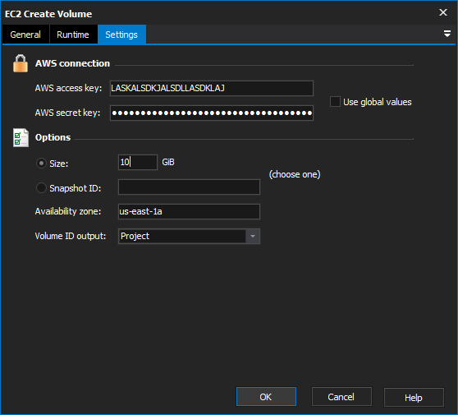Click the EC2 Create Volume title text
Viewport: 458px width, 415px height.
point(48,14)
